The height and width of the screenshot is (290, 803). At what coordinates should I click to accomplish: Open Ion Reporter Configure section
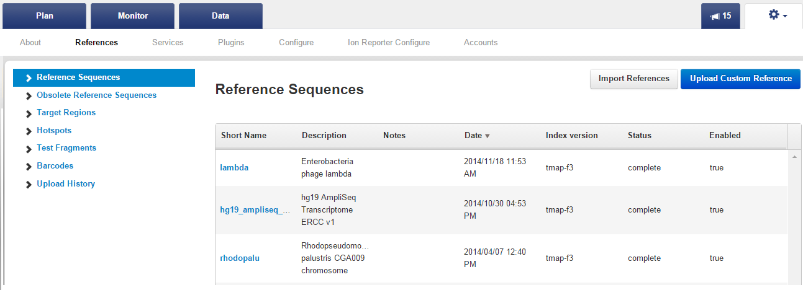(389, 43)
